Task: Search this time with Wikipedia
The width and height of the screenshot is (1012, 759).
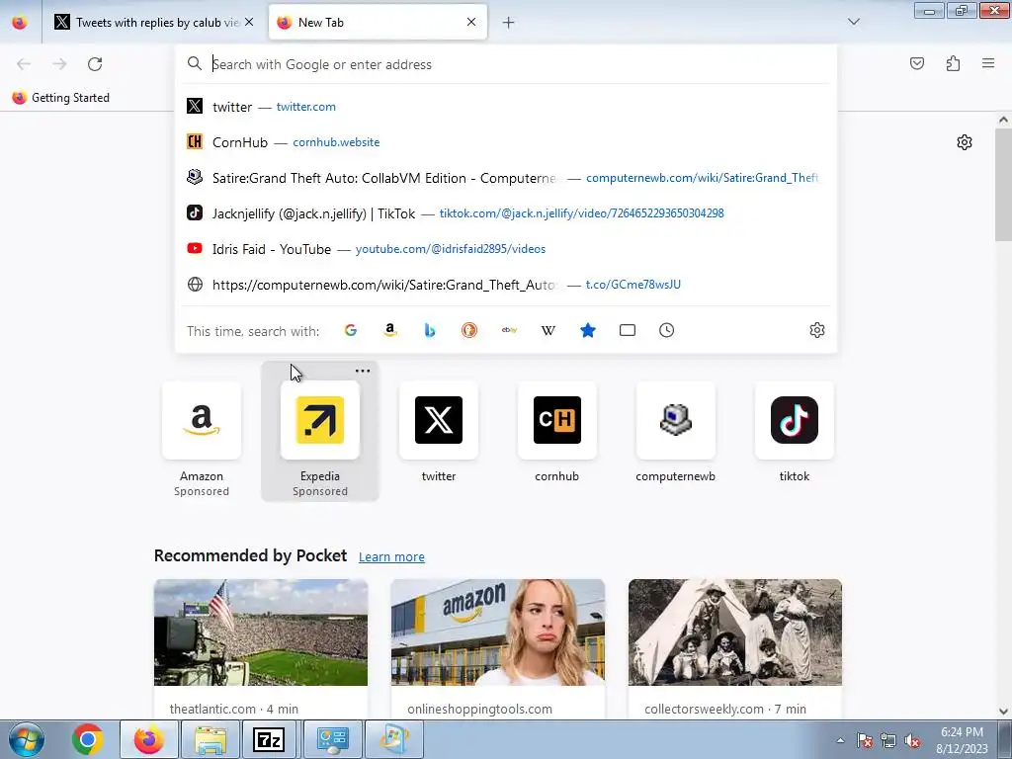Action: 548,330
